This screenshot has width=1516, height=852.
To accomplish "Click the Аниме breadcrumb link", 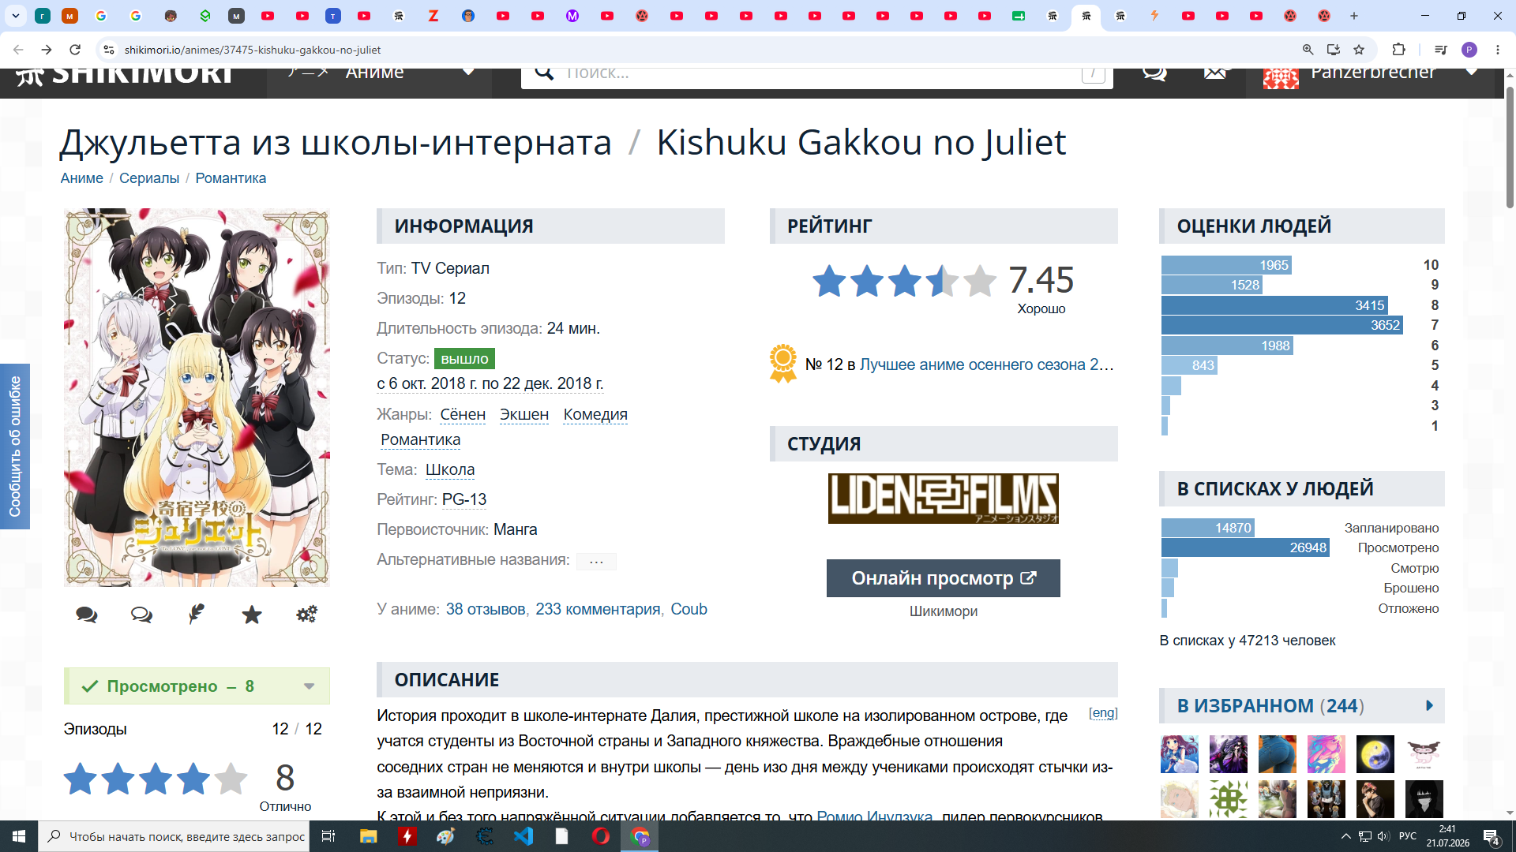I will point(82,178).
